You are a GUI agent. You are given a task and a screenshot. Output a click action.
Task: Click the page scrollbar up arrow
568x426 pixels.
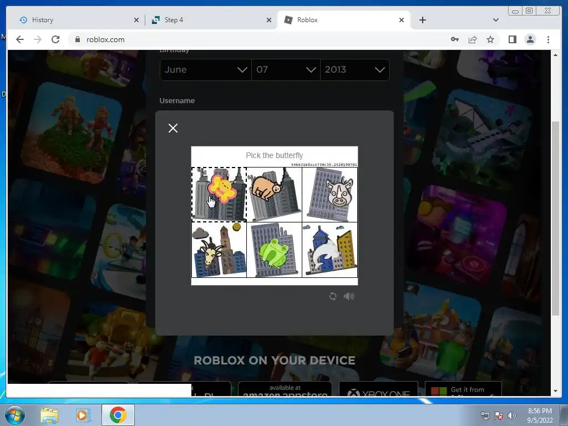click(555, 55)
